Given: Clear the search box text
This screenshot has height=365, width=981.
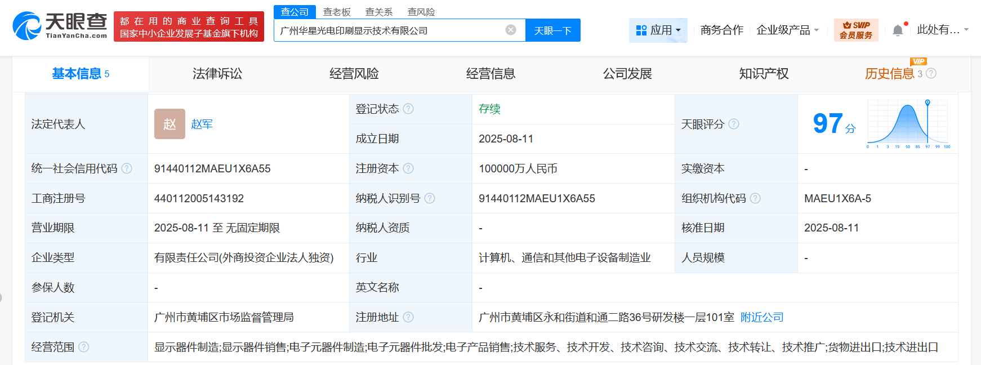Looking at the screenshot, I should 511,30.
